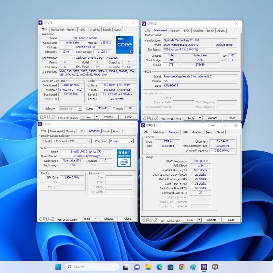Screen dimensions: 273x273
Task: Click the CPU-Z icon in the taskbar
Action: point(204,267)
